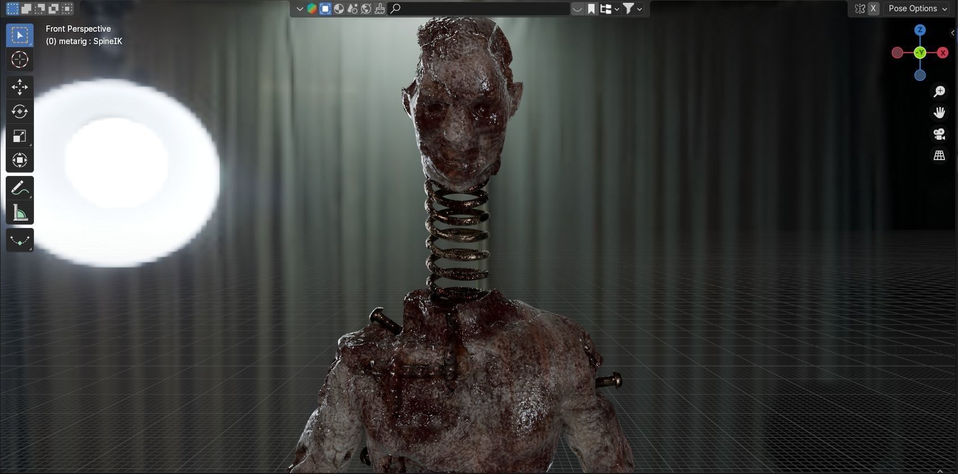Set selection mode to Subtract
958x474 pixels.
[40, 8]
